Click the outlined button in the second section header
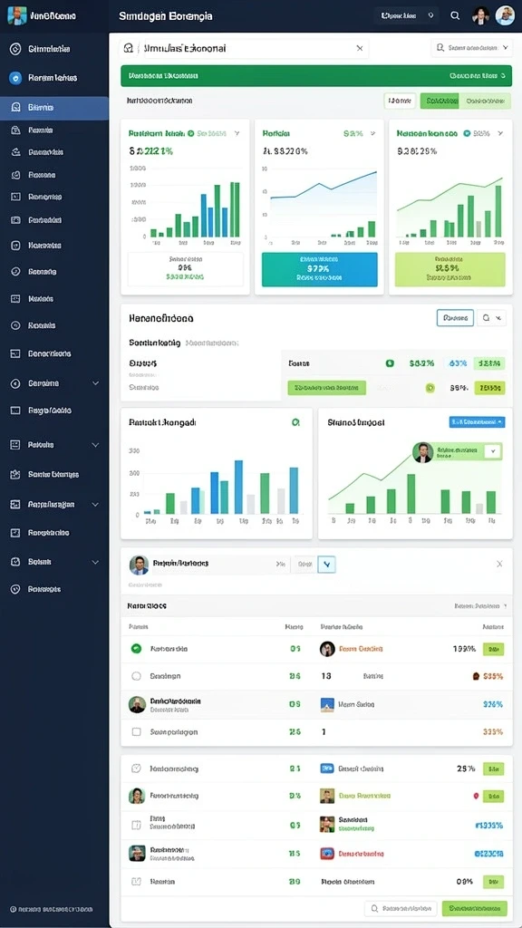This screenshot has width=522, height=928. pos(455,318)
